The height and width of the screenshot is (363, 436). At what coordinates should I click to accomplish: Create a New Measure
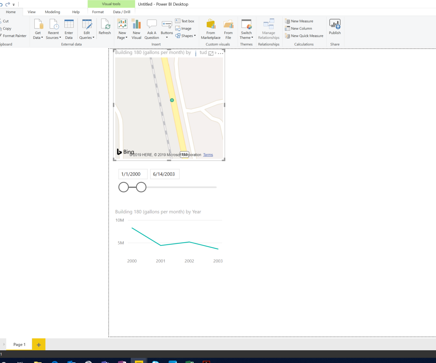tap(299, 21)
